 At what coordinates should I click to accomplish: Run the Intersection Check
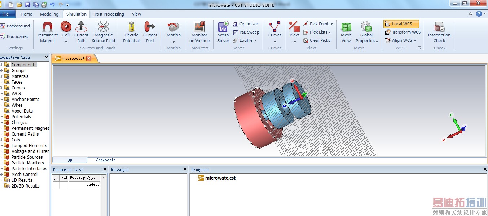439,32
